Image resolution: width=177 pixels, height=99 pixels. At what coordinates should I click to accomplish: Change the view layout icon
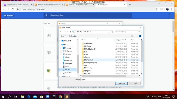(132, 36)
